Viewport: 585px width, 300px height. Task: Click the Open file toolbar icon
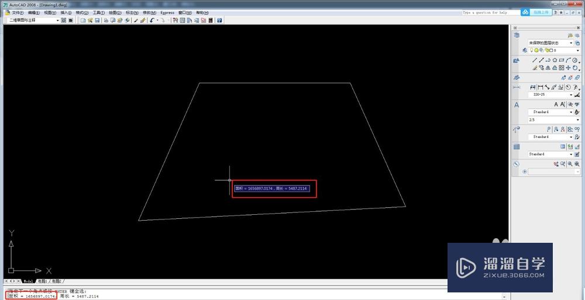(90, 20)
